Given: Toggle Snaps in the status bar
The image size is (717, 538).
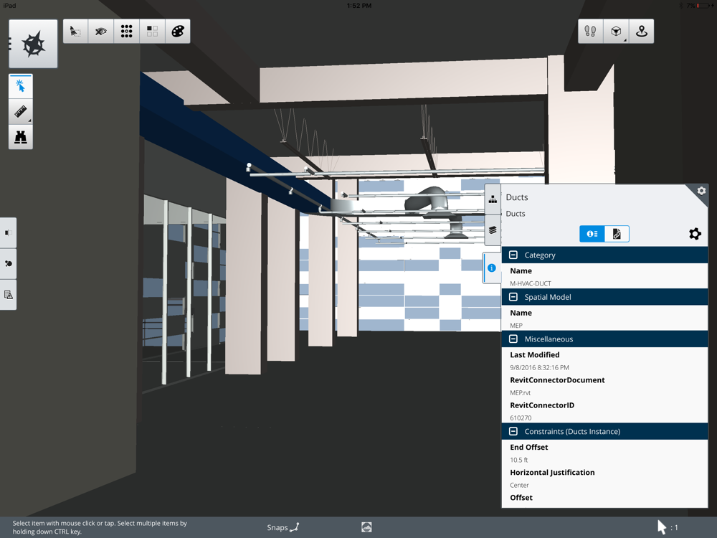Looking at the screenshot, I should (283, 527).
